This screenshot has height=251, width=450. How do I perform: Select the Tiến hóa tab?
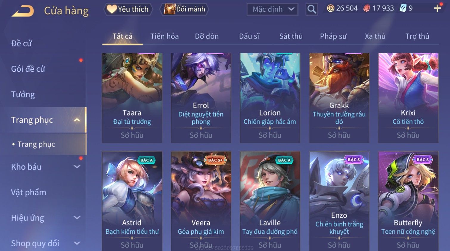[165, 36]
